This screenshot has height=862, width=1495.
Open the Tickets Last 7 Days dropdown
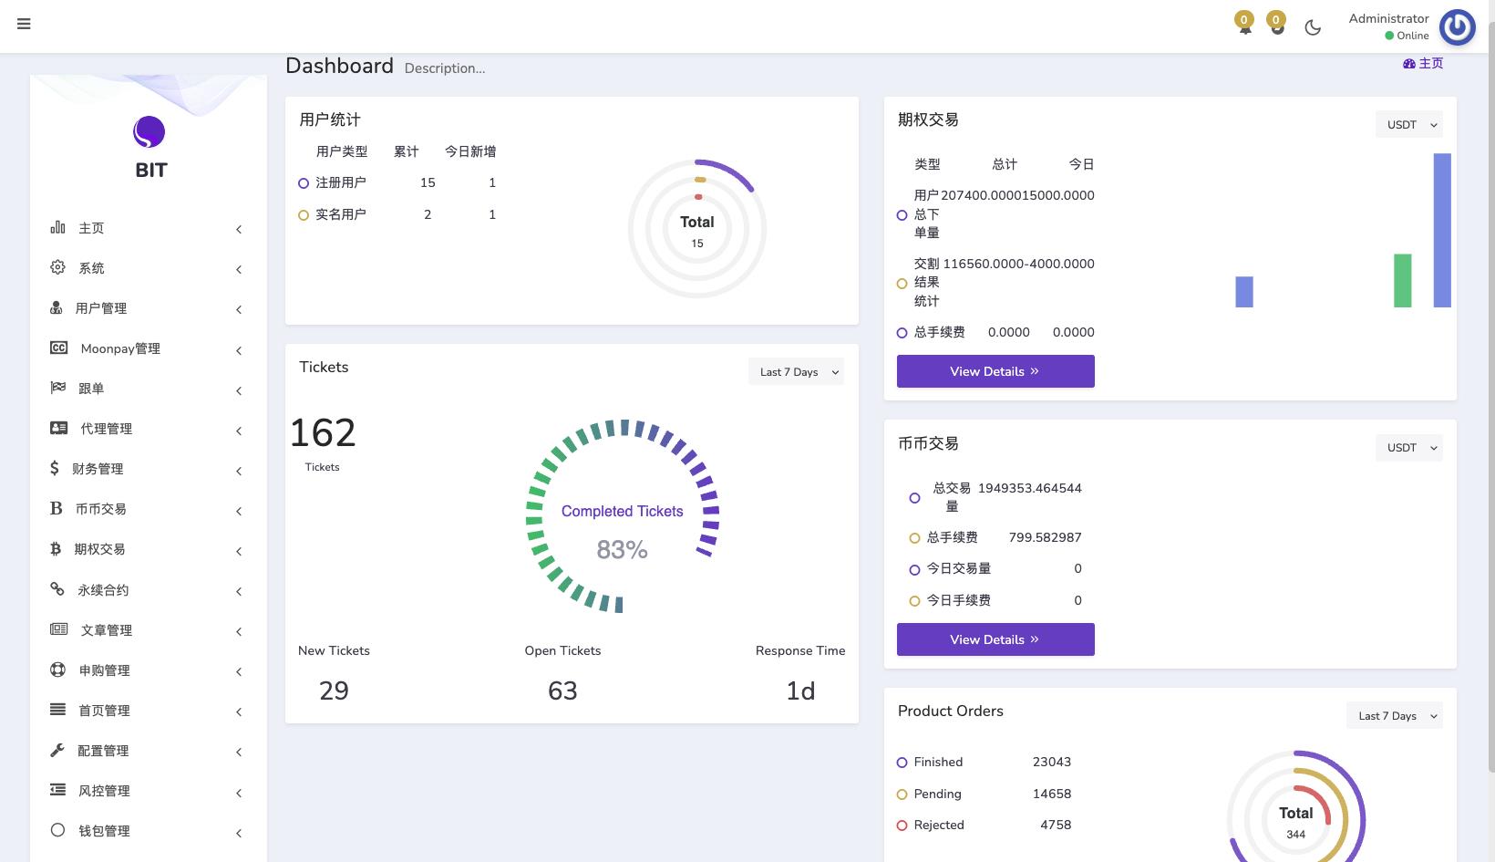(x=796, y=372)
